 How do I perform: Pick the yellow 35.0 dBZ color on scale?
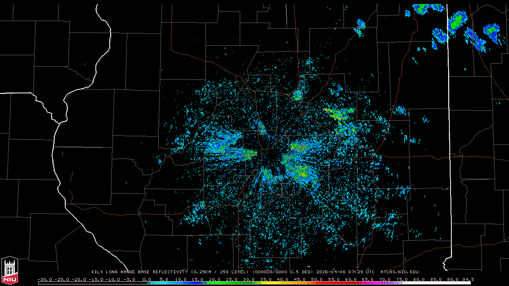coord(266,283)
